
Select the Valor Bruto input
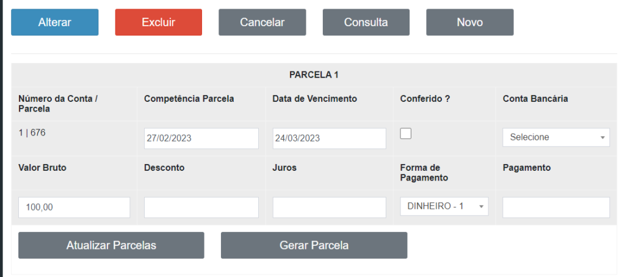(74, 207)
